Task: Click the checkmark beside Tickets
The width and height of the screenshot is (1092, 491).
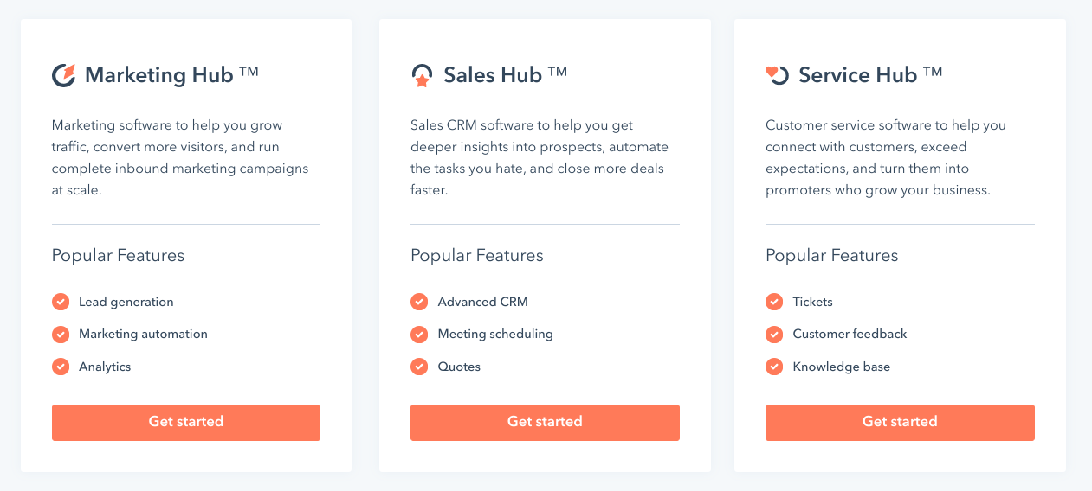Action: 774,302
